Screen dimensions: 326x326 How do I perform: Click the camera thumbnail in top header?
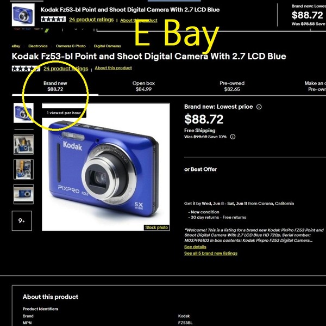23,15
